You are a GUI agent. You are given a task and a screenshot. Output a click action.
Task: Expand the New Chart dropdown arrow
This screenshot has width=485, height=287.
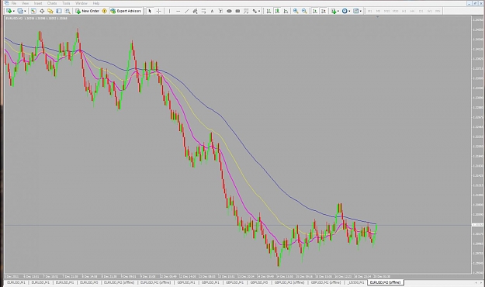tap(14, 11)
